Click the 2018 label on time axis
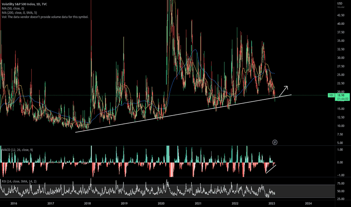The image size is (351, 207). (x=87, y=203)
